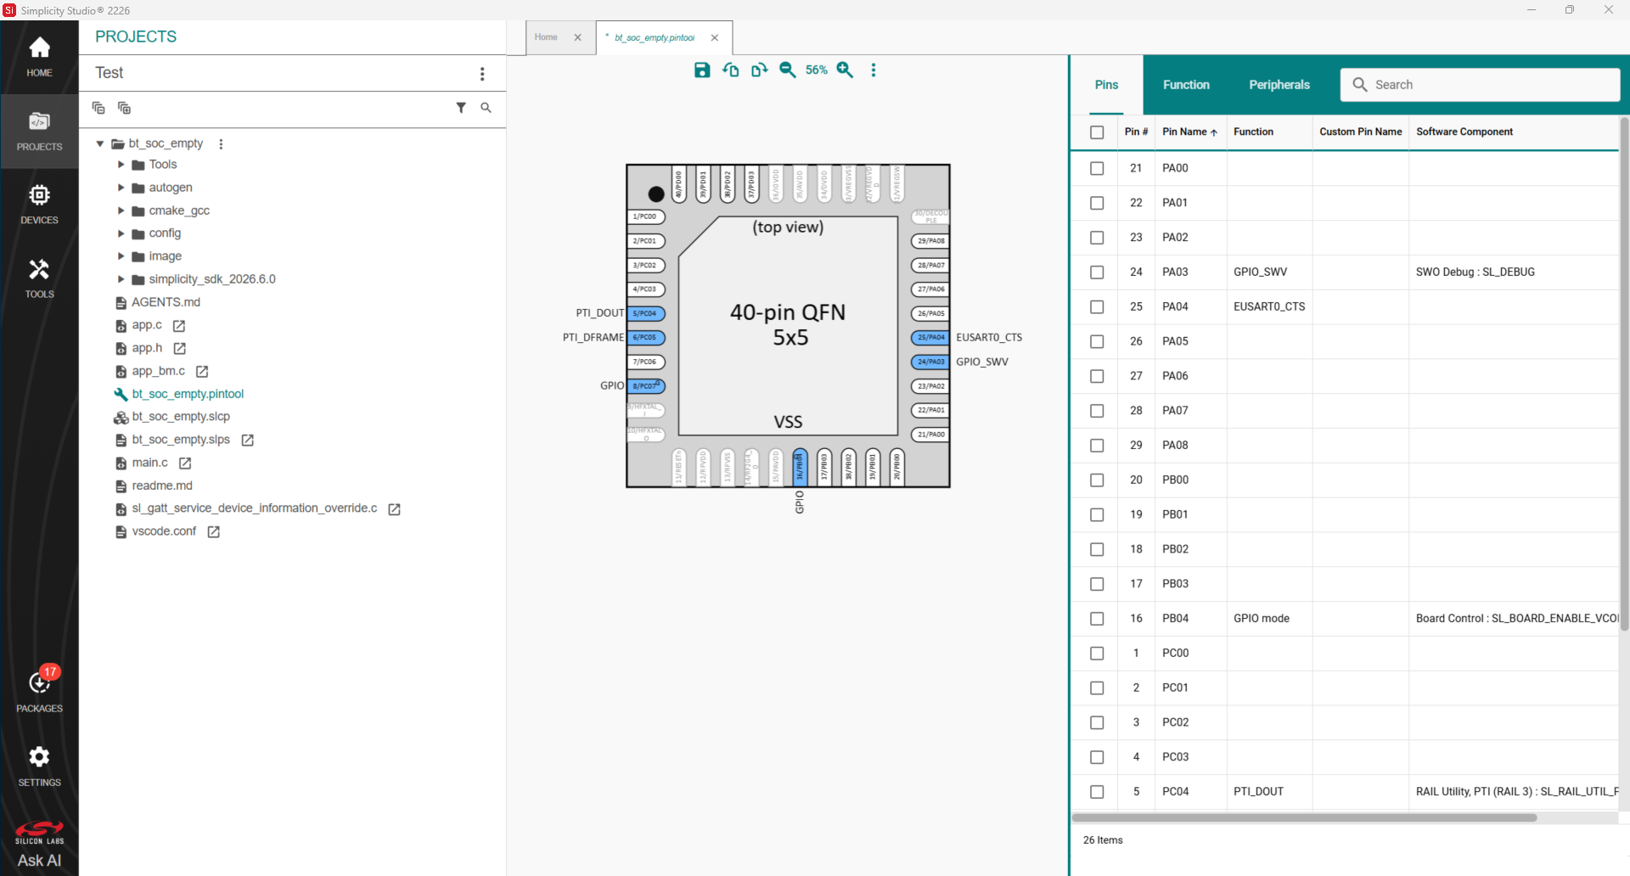The height and width of the screenshot is (876, 1630).
Task: Expand the Tools folder
Action: click(121, 165)
